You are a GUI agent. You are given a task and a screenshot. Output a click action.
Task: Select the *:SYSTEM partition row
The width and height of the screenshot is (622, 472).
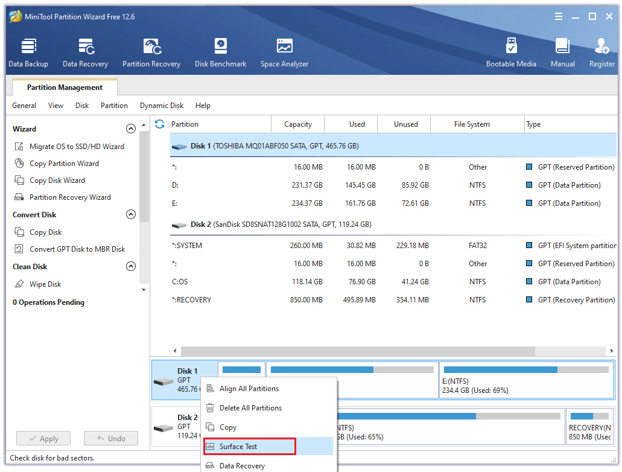point(393,245)
